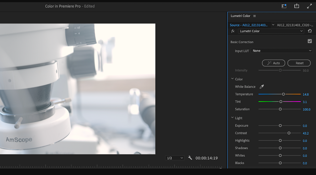Open the wrench settings in program monitor

pos(190,158)
